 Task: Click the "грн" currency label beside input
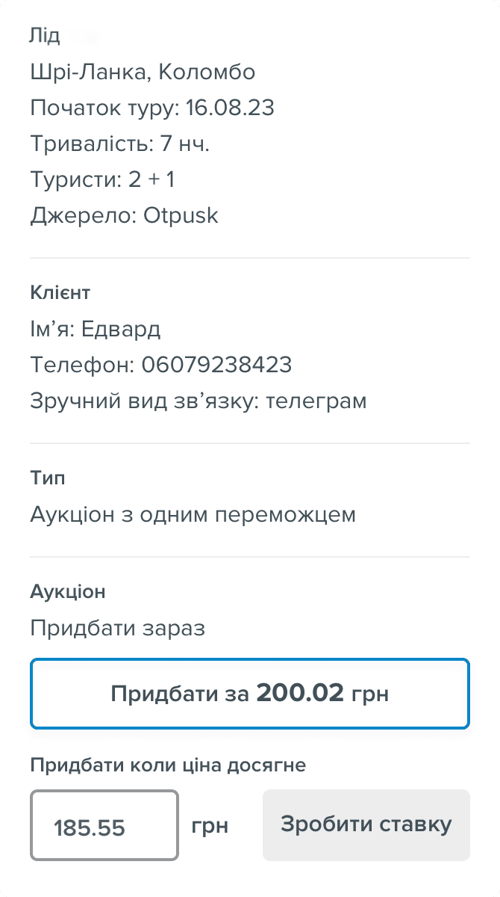pyautogui.click(x=210, y=826)
